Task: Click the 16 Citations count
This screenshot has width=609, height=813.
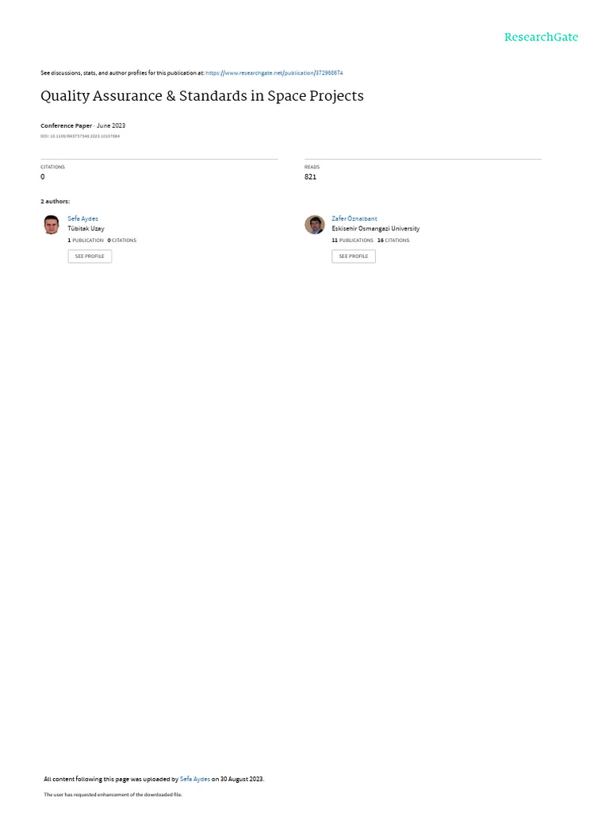Action: 393,241
